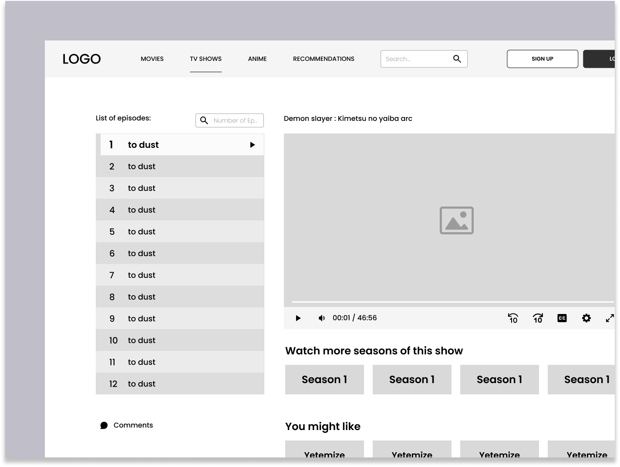Open the search icon in the top search bar
620x467 pixels.
[457, 58]
